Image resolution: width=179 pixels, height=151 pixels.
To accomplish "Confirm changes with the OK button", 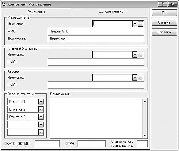I will [x=164, y=13].
